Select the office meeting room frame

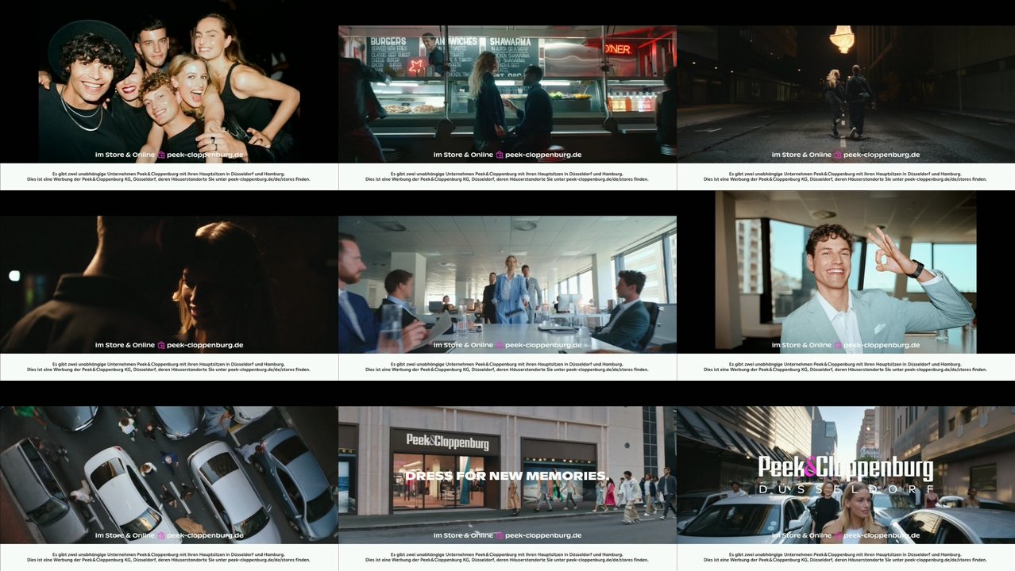[x=507, y=285]
